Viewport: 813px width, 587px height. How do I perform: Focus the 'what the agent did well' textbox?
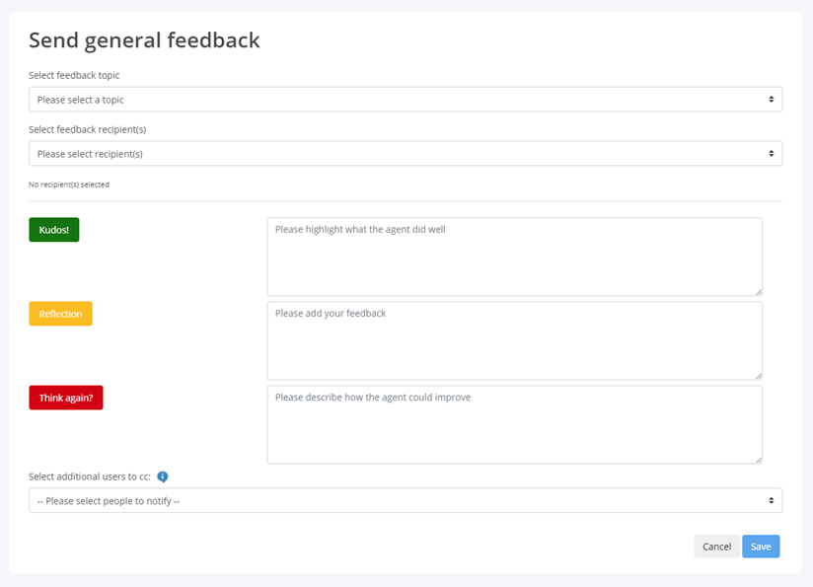point(514,257)
